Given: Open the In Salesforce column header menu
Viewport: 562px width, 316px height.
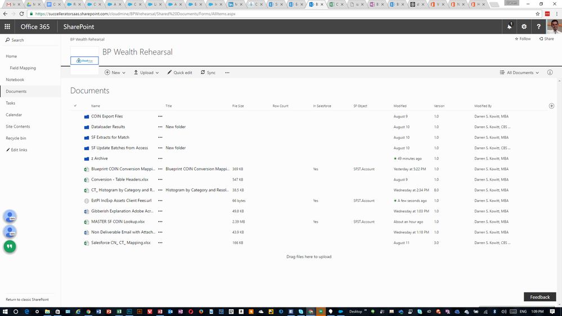Looking at the screenshot, I should (322, 106).
